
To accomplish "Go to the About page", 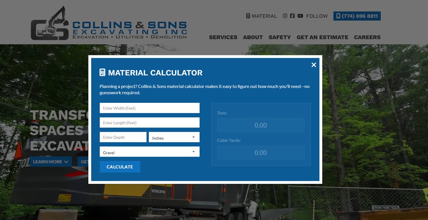I will [x=253, y=37].
